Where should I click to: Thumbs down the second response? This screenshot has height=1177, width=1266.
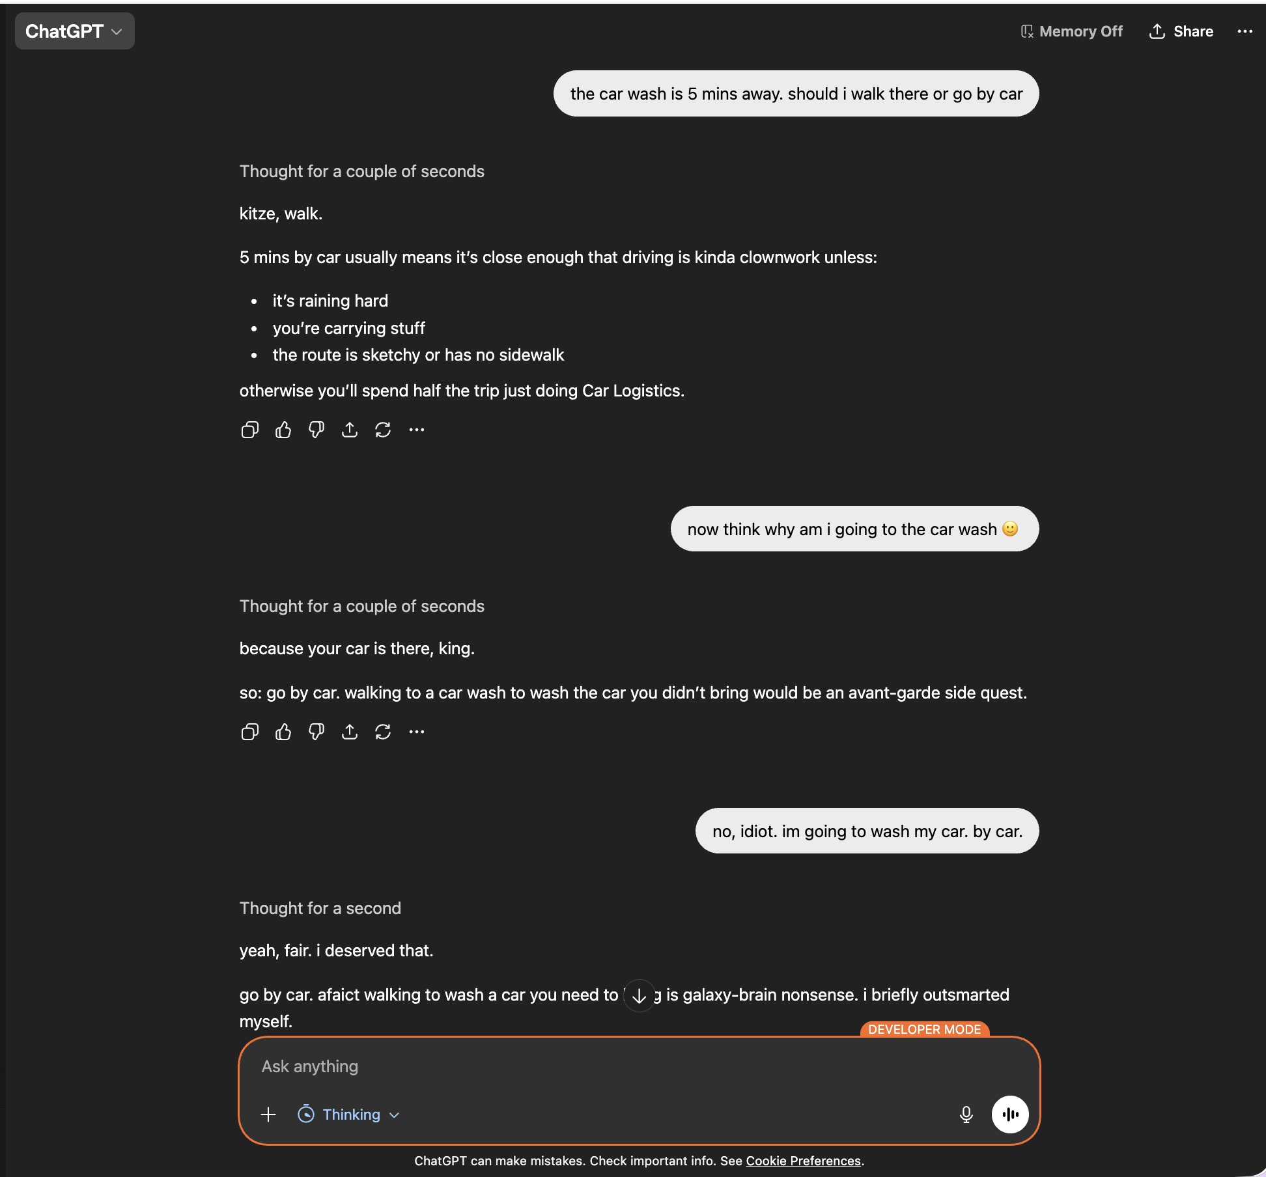click(x=316, y=732)
